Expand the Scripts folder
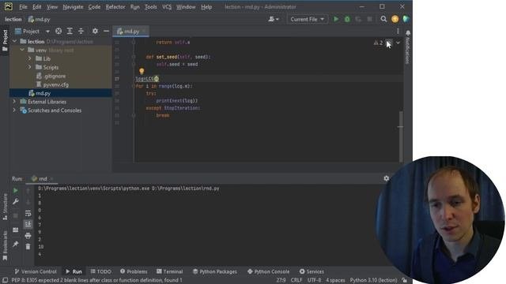The width and height of the screenshot is (506, 284). point(30,67)
